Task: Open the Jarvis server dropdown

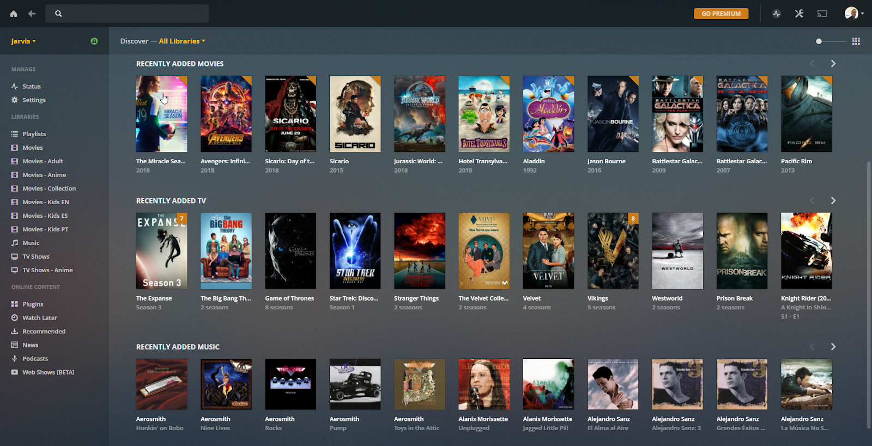Action: pyautogui.click(x=23, y=41)
